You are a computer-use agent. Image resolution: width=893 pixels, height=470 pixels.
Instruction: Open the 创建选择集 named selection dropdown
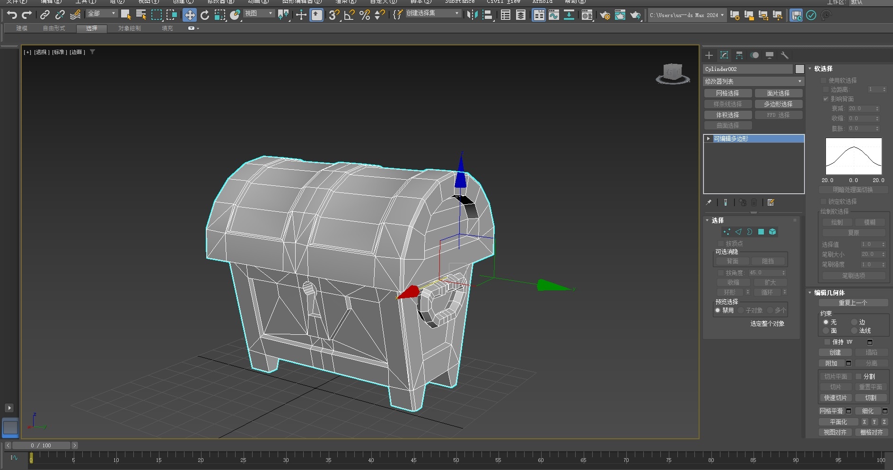[x=433, y=13]
